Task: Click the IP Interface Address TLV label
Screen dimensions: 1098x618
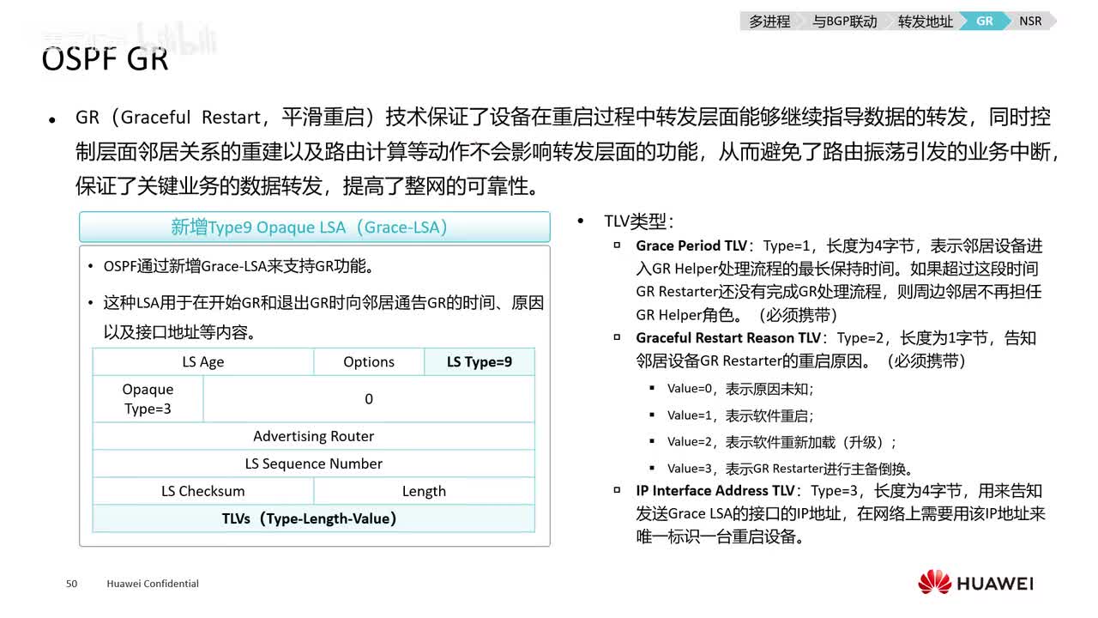Action: 715,491
